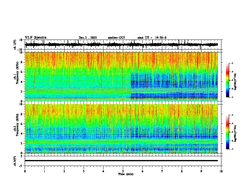Click the time axis tick "5"

coord(123,171)
